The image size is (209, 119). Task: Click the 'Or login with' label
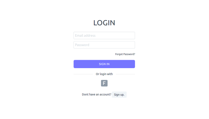(x=104, y=74)
